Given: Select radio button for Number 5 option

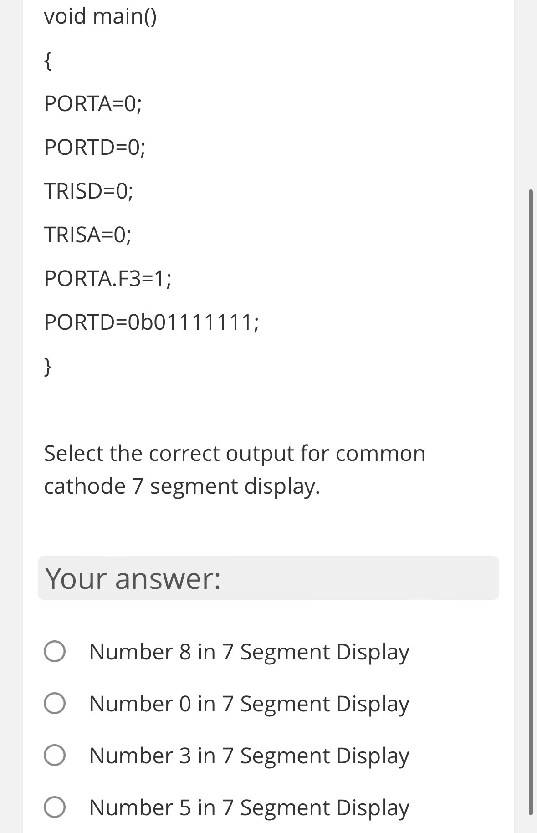Looking at the screenshot, I should [55, 808].
